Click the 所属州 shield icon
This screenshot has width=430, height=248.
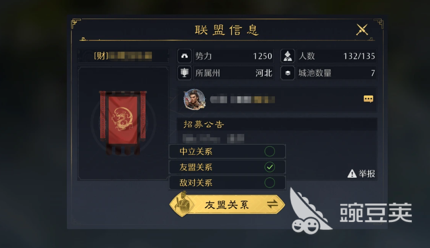click(x=184, y=73)
